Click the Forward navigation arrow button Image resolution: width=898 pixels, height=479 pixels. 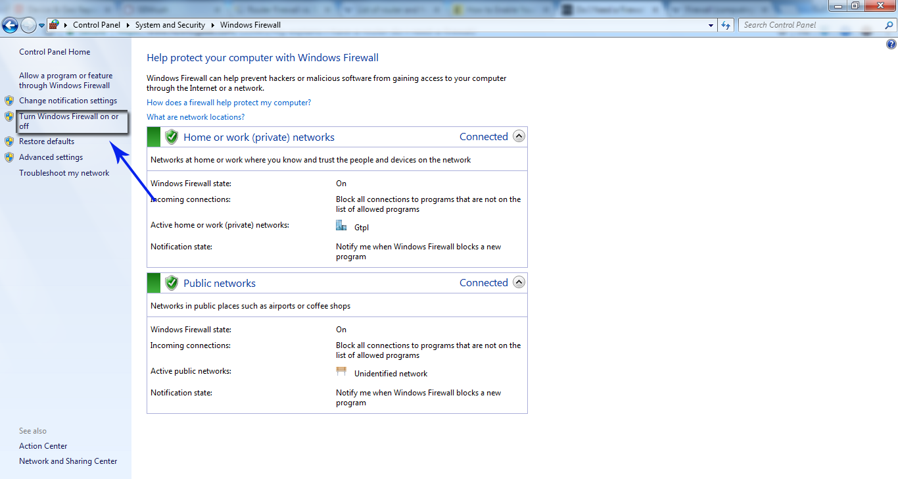pyautogui.click(x=28, y=26)
